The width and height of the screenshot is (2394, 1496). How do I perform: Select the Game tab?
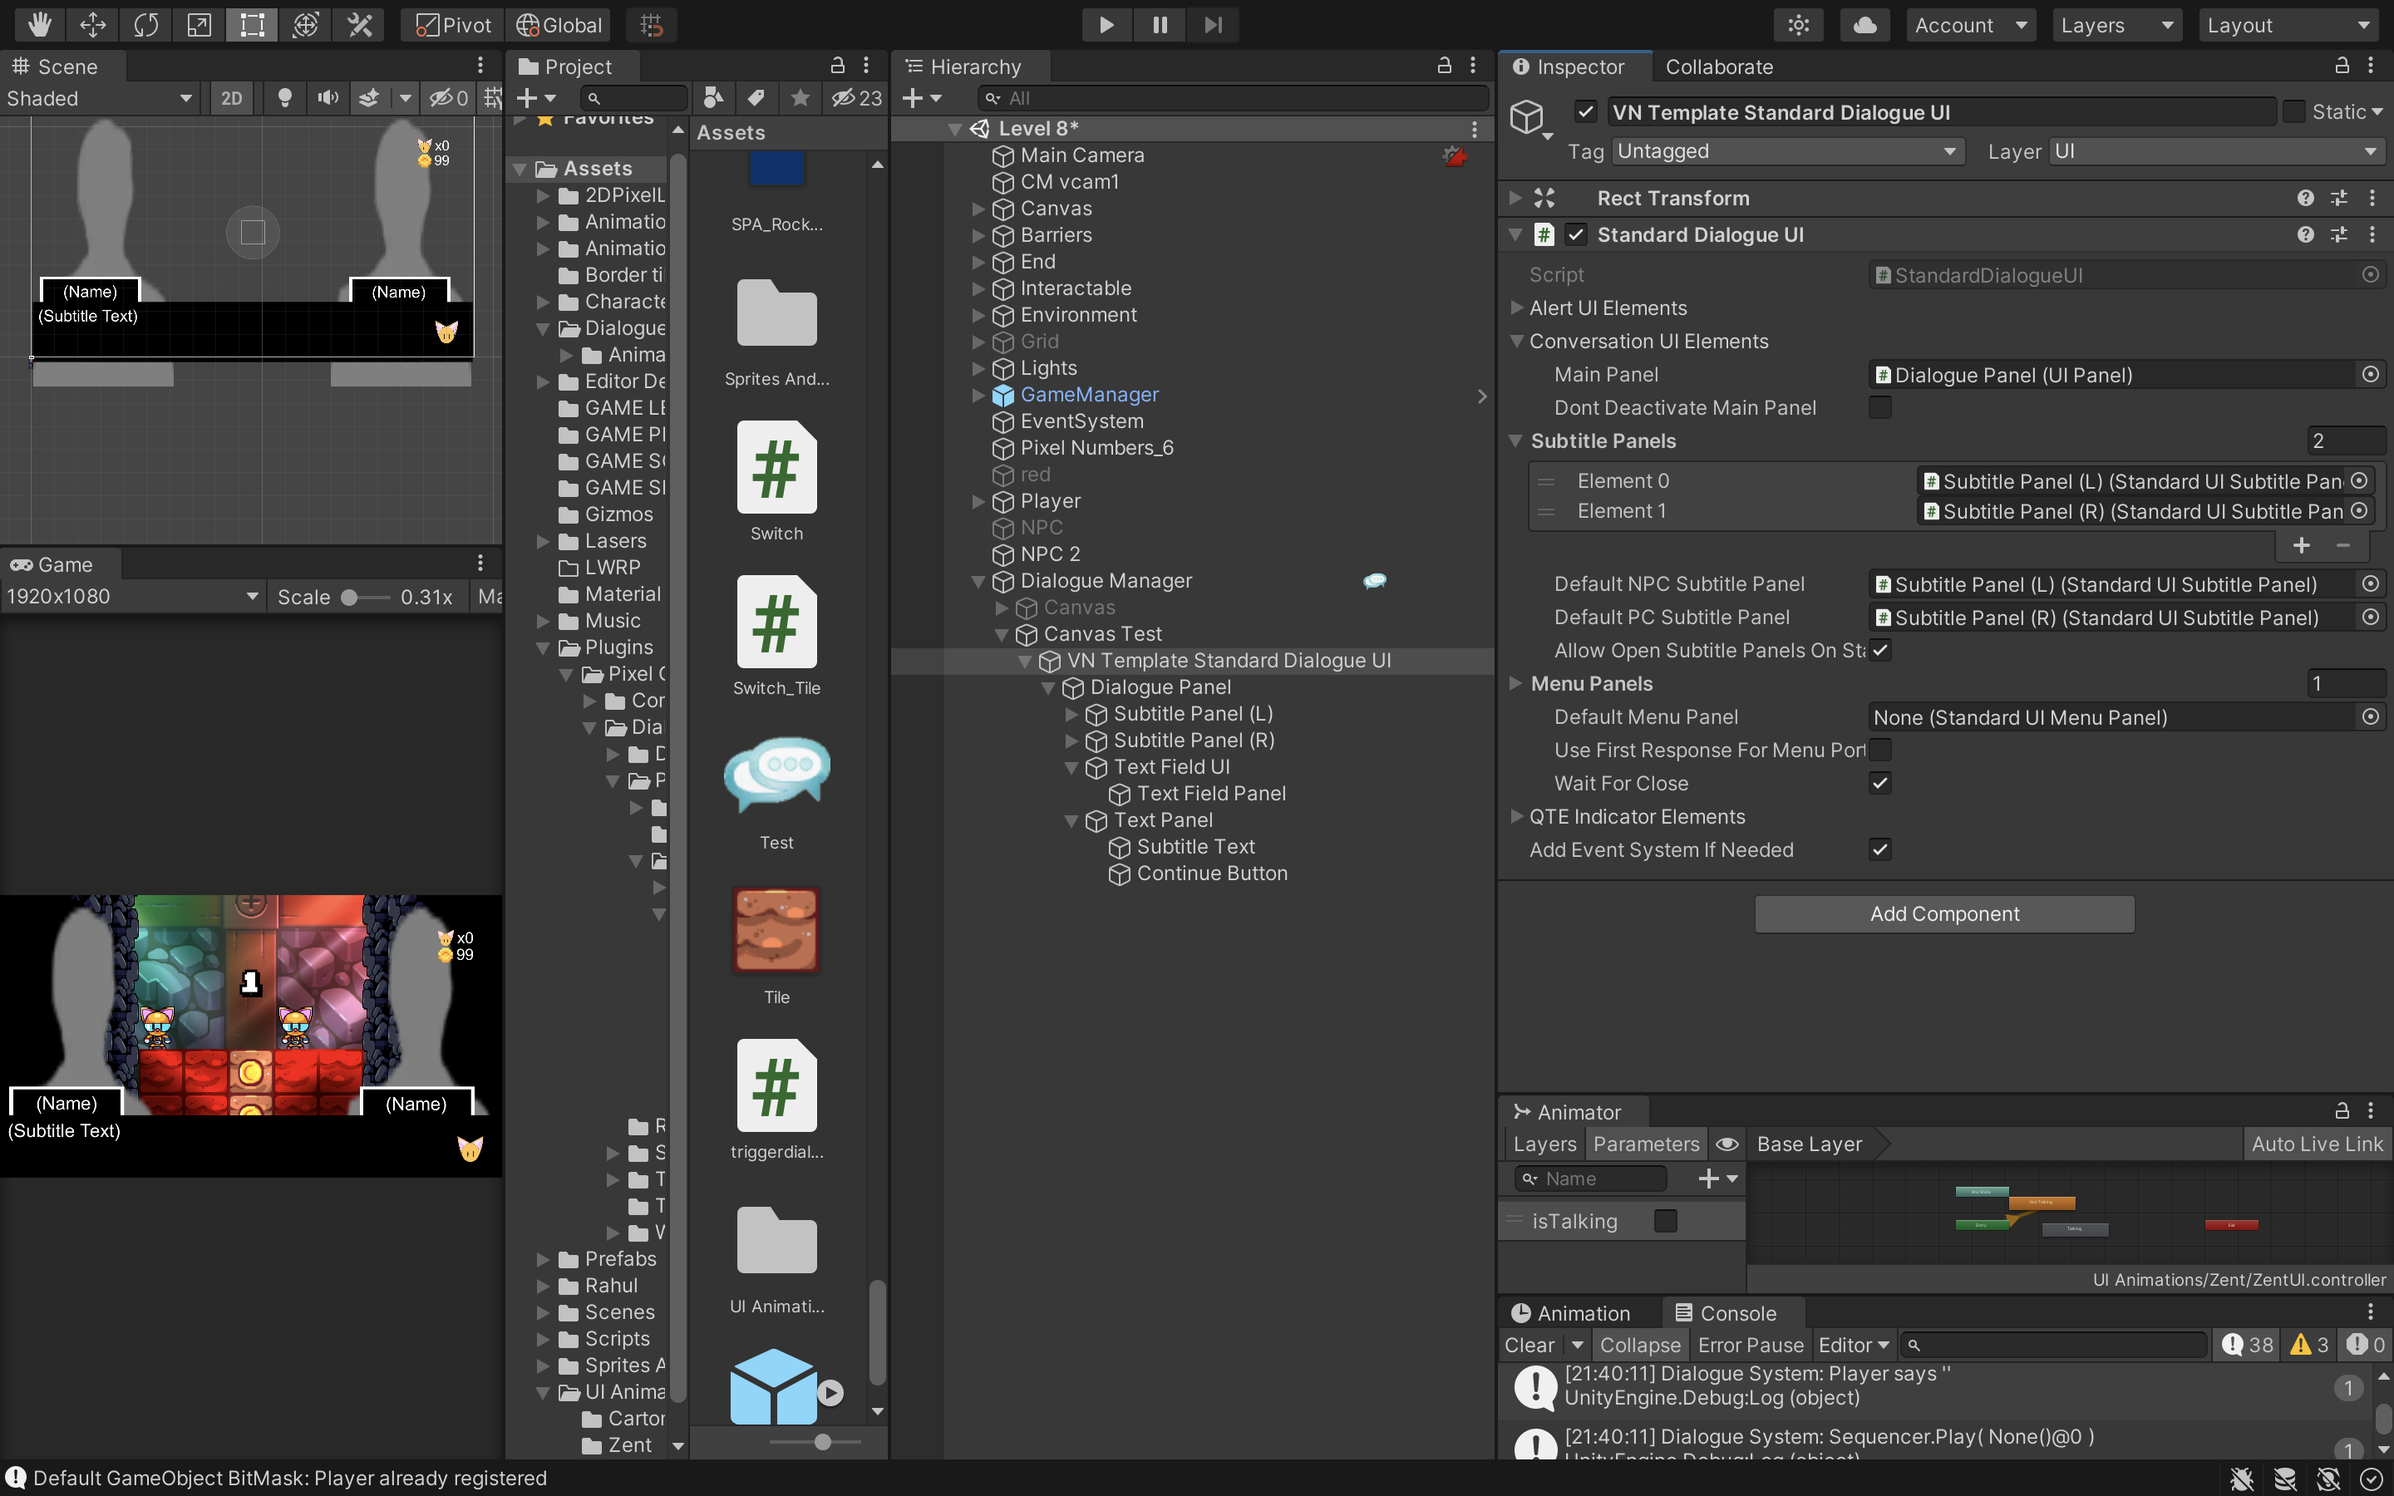click(62, 564)
